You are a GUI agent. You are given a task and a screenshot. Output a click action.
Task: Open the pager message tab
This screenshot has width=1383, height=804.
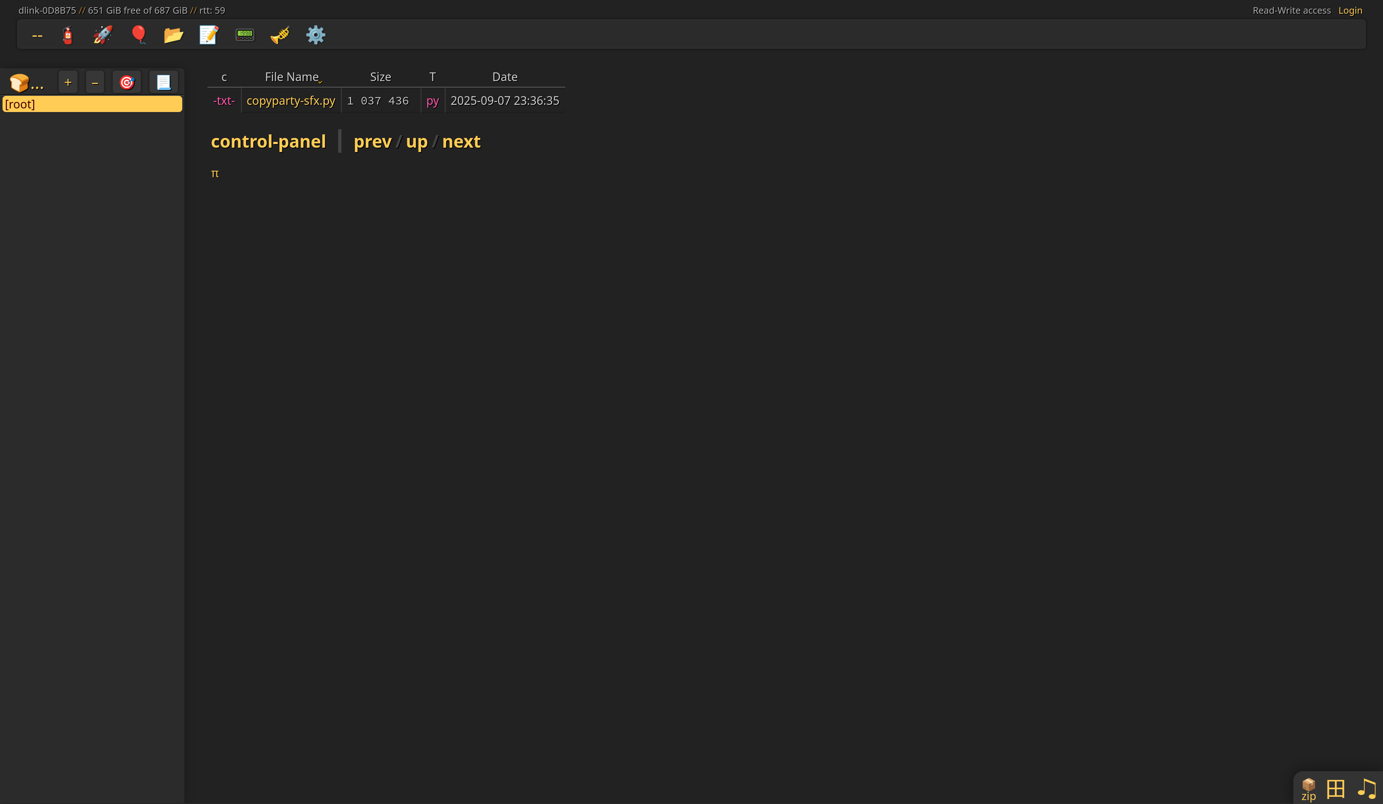click(x=245, y=35)
